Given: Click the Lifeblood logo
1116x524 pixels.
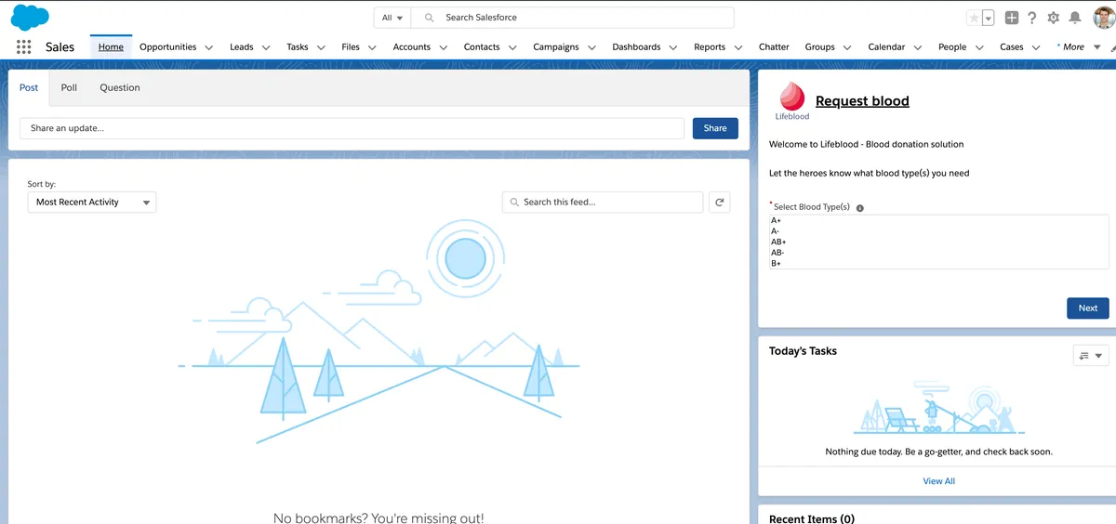Looking at the screenshot, I should click(792, 100).
